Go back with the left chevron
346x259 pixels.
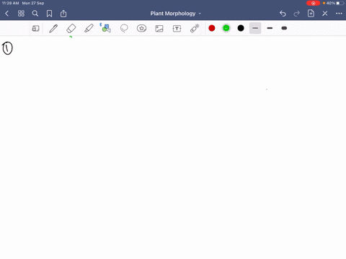point(6,14)
